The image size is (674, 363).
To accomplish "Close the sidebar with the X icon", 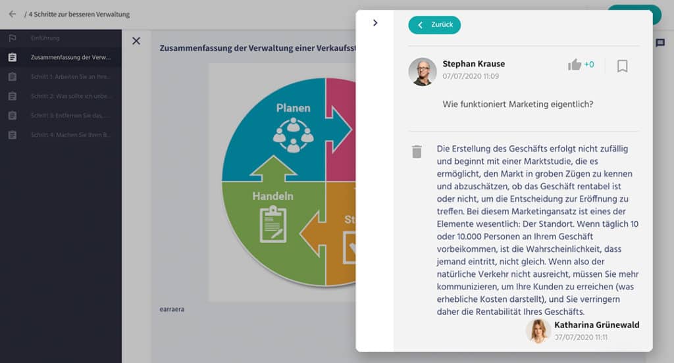I will coord(136,41).
